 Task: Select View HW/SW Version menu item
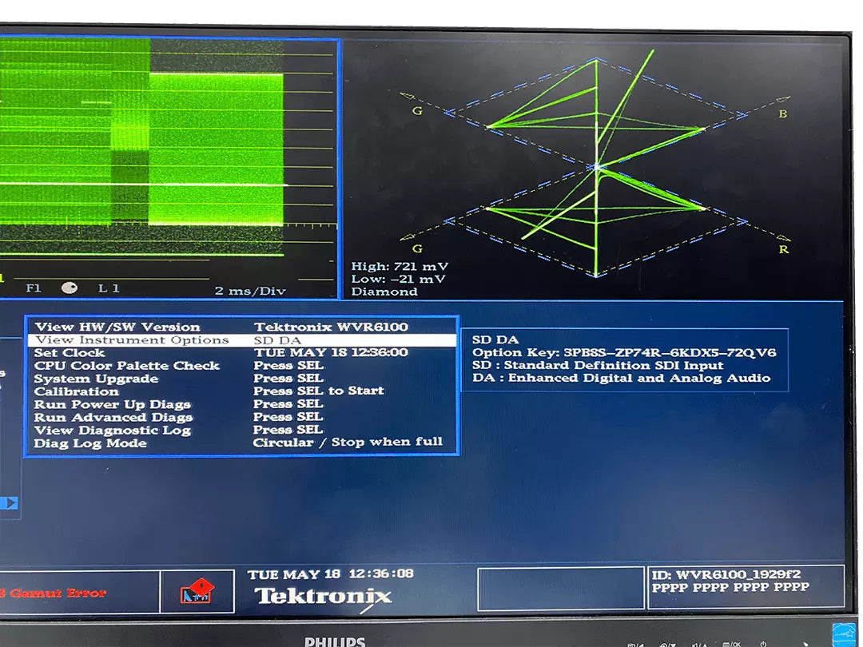tap(117, 327)
